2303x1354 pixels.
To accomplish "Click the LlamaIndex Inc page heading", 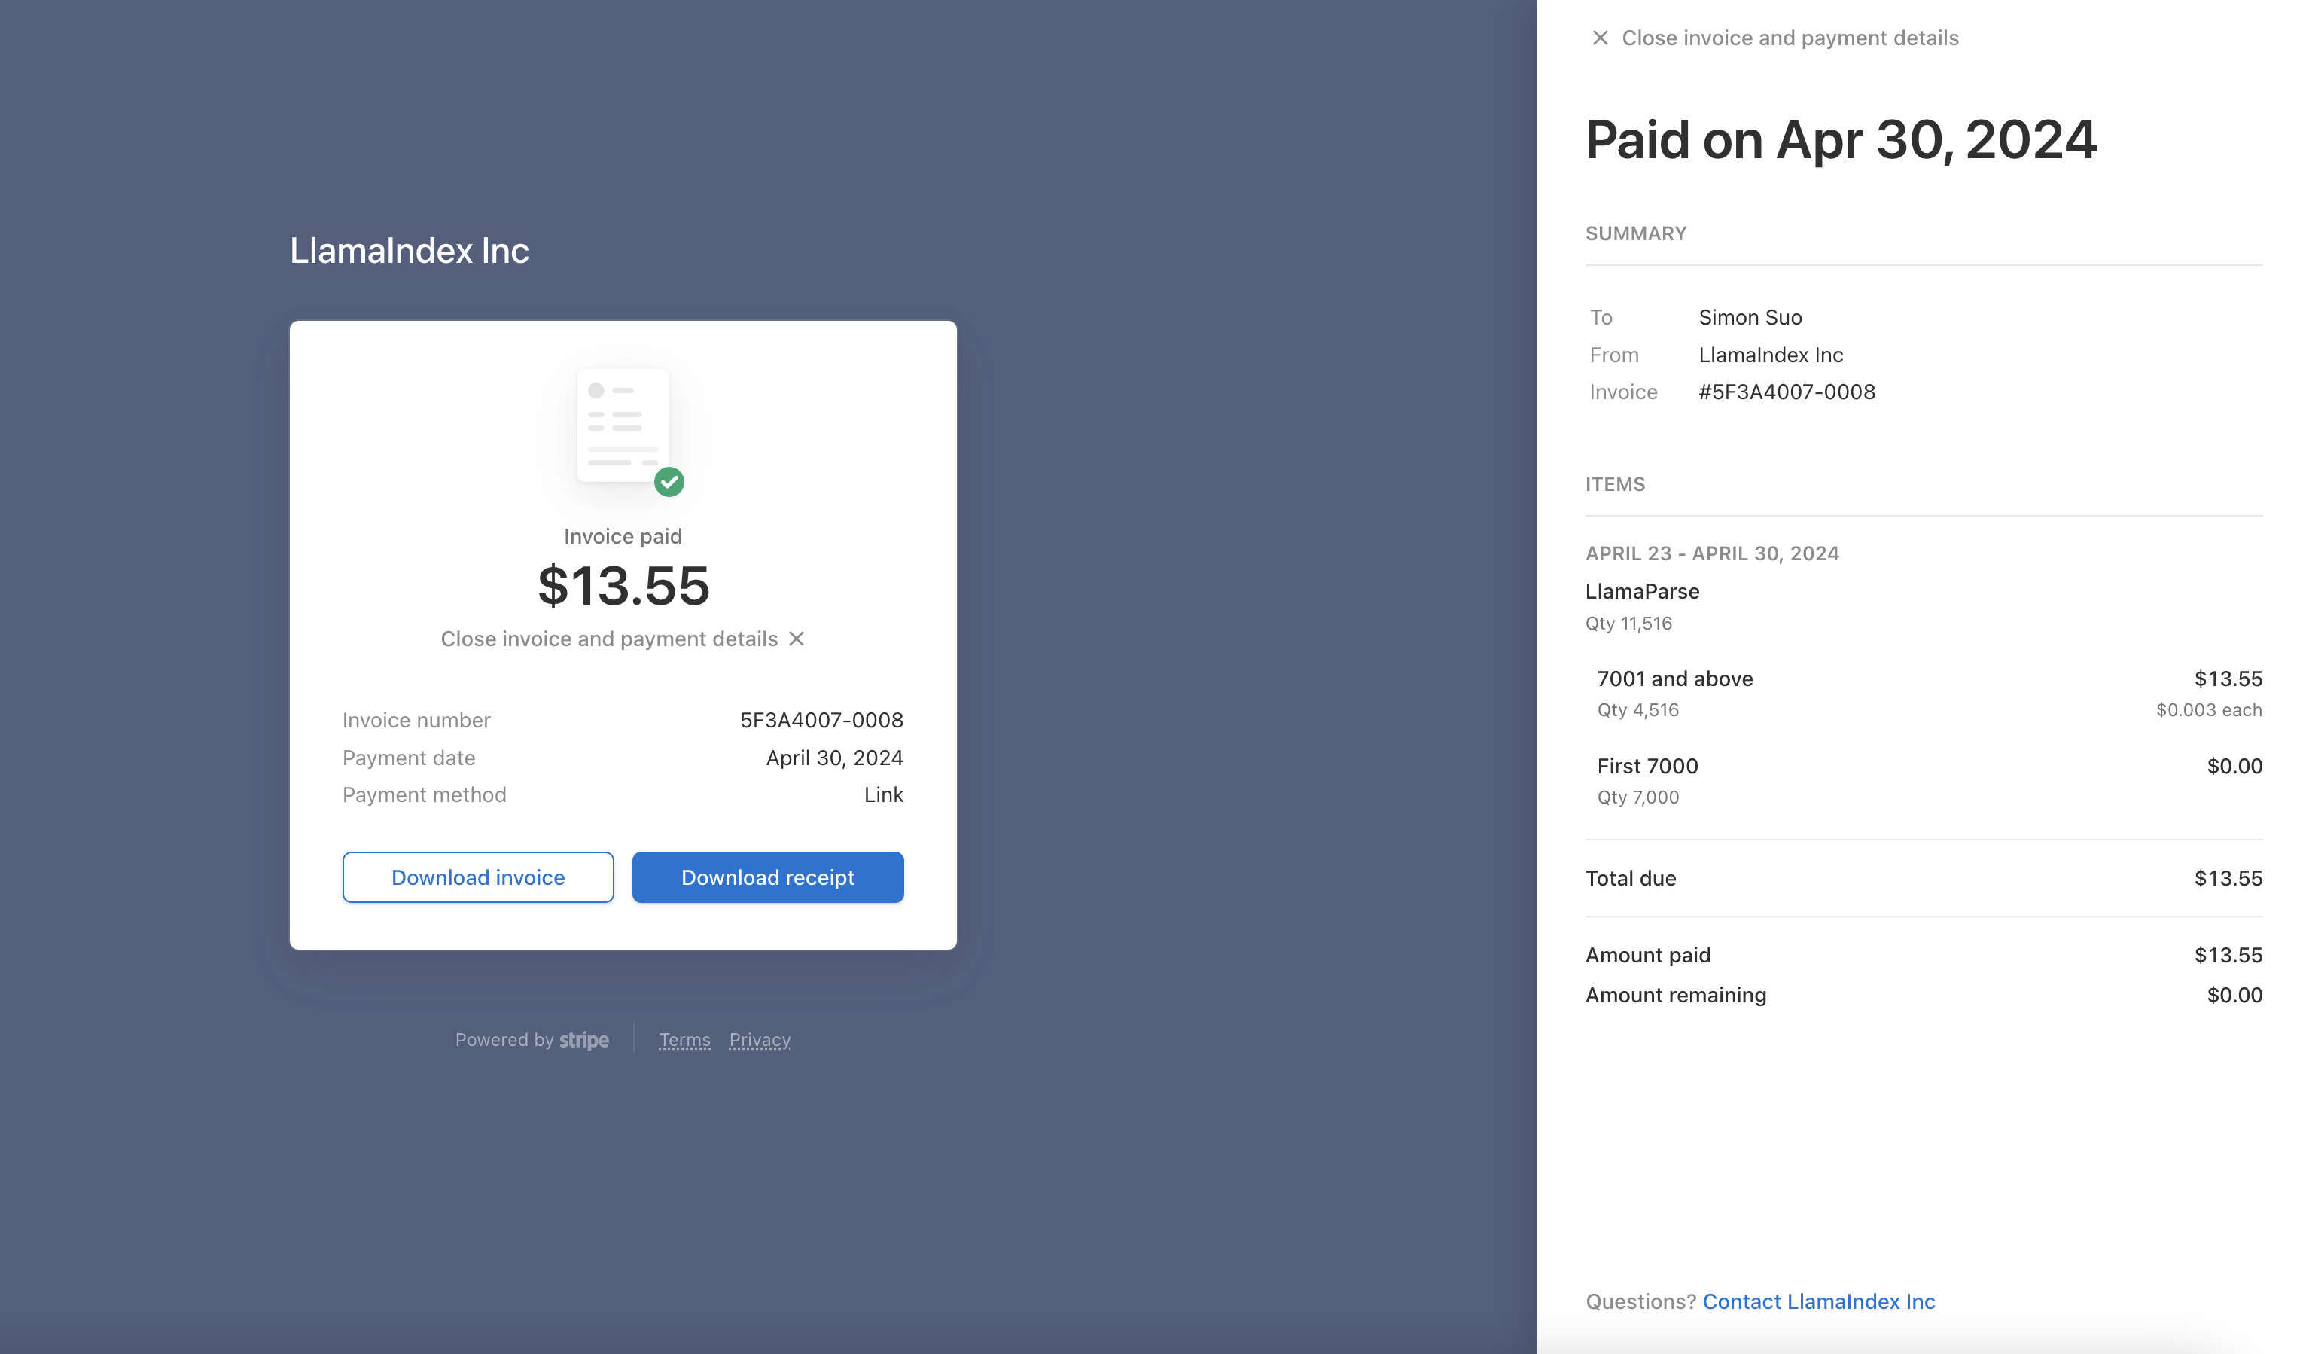I will tap(410, 251).
